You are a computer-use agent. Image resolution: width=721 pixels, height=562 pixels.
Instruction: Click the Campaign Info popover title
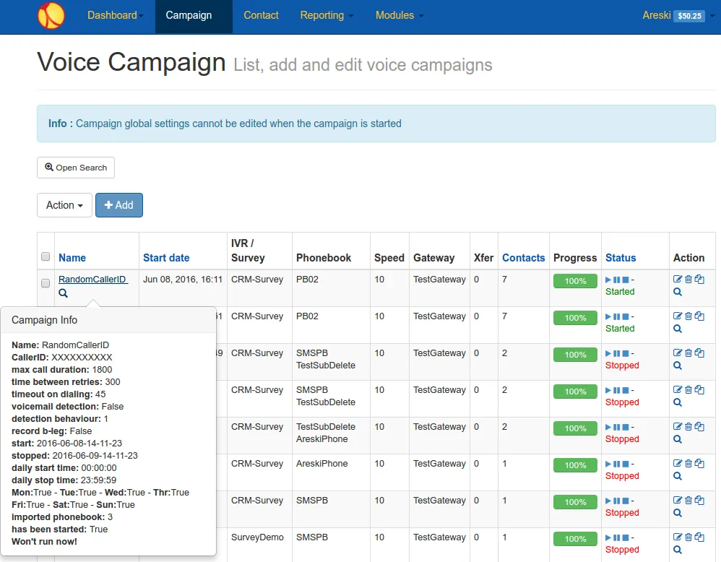coord(44,320)
